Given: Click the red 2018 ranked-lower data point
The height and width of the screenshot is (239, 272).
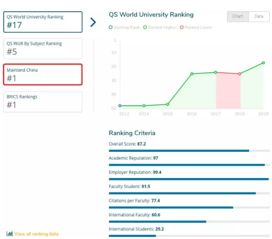Looking at the screenshot, I should click(x=239, y=74).
